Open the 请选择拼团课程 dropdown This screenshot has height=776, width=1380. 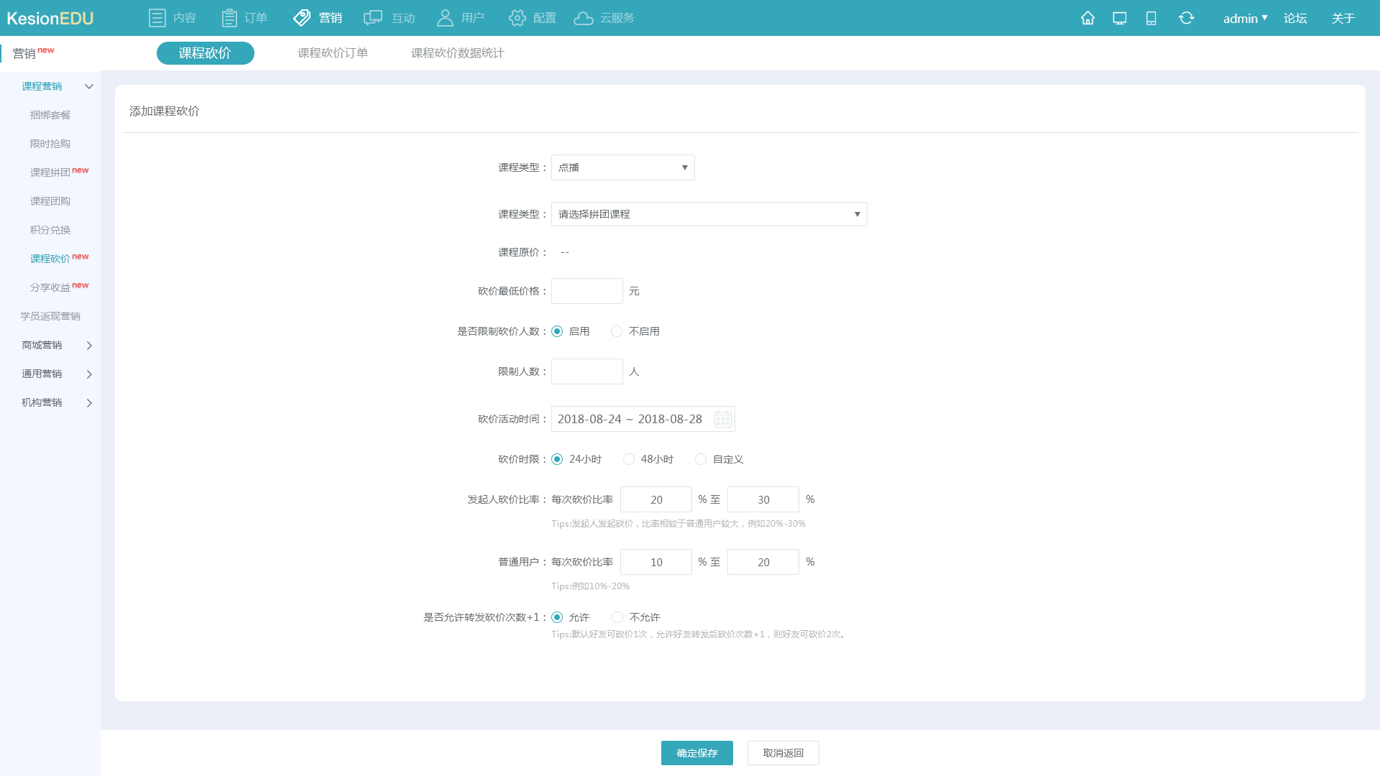[709, 214]
